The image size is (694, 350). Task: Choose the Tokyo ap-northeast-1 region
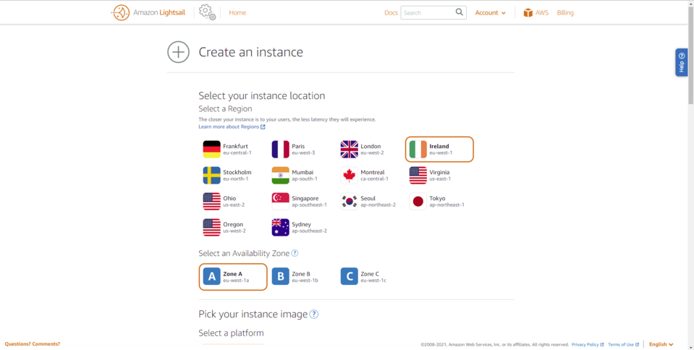pyautogui.click(x=439, y=202)
